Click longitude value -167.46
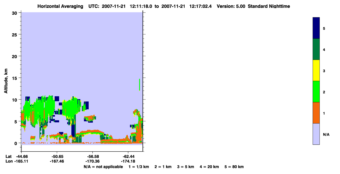 (57, 161)
